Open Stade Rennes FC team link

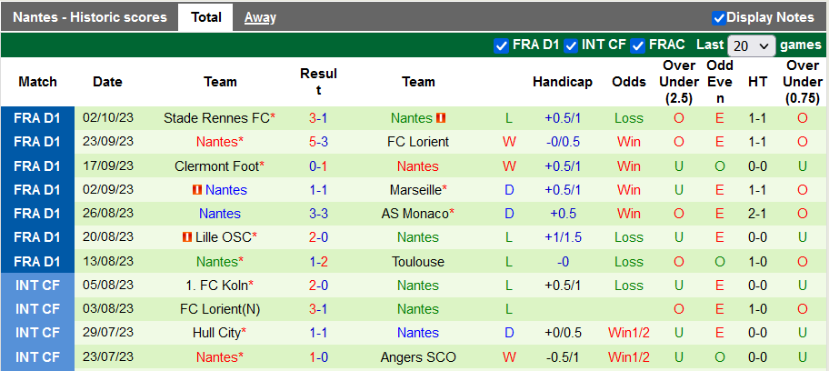[216, 118]
